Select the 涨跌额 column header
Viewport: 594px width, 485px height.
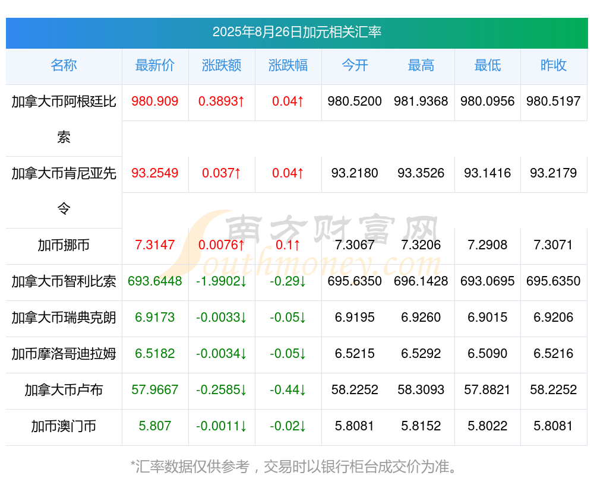(x=222, y=65)
